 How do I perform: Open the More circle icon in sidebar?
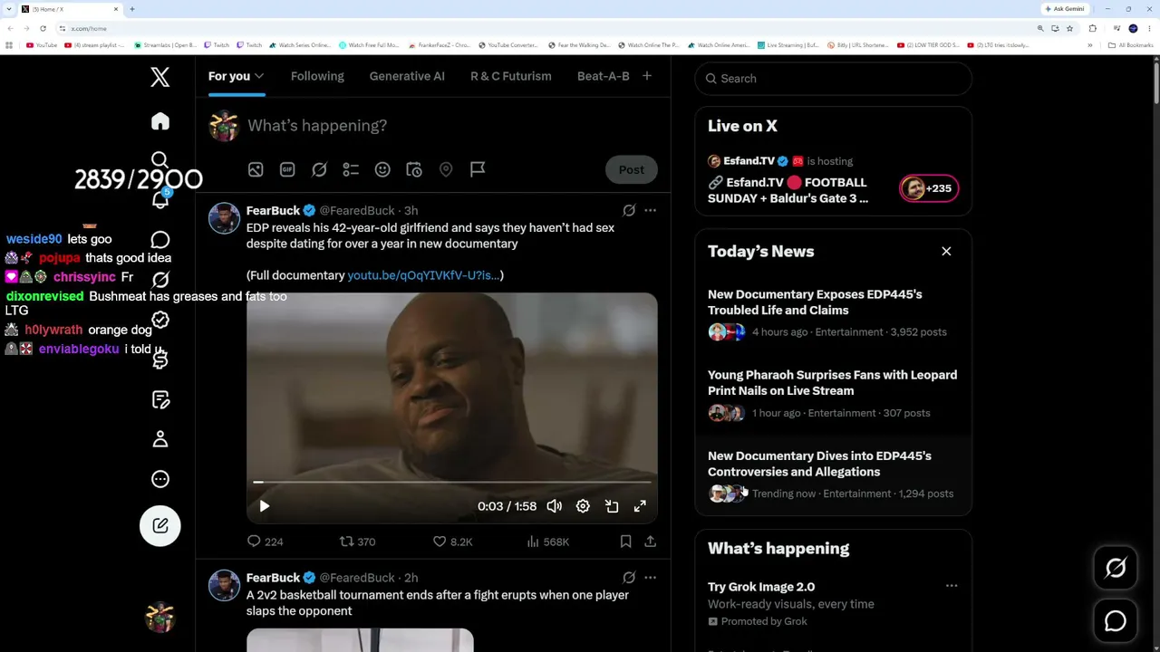160,479
